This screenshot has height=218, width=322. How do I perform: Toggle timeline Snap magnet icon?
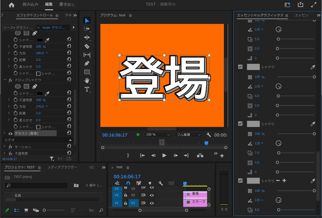(128, 183)
